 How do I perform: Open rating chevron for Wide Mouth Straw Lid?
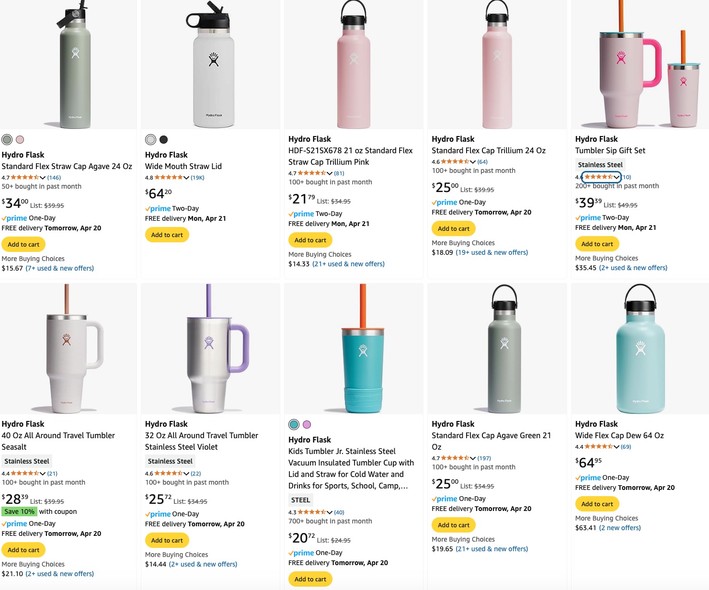pos(186,178)
